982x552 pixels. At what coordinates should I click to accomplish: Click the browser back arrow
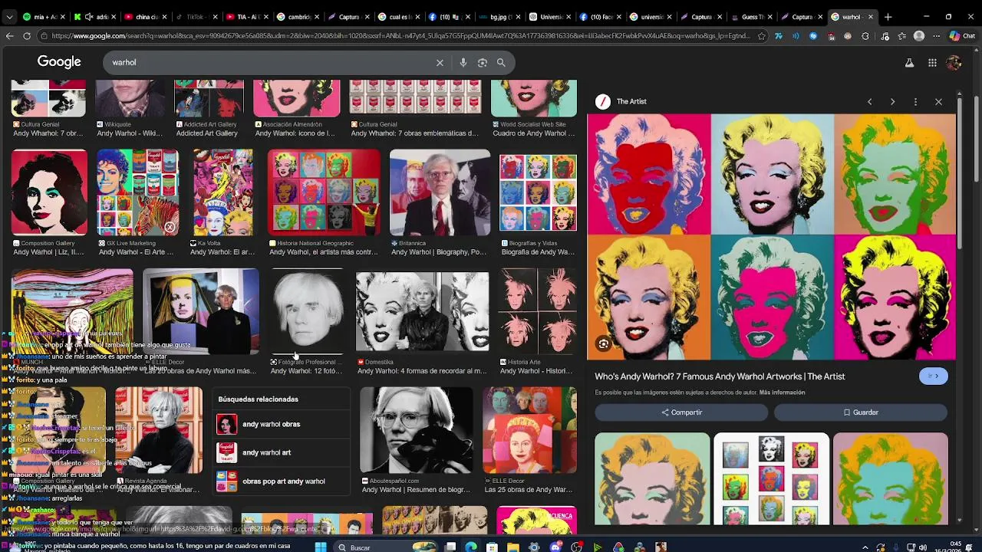[9, 36]
